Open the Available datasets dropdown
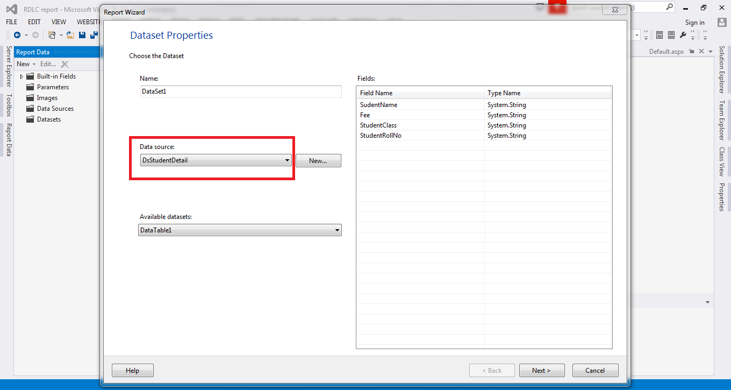 point(338,230)
